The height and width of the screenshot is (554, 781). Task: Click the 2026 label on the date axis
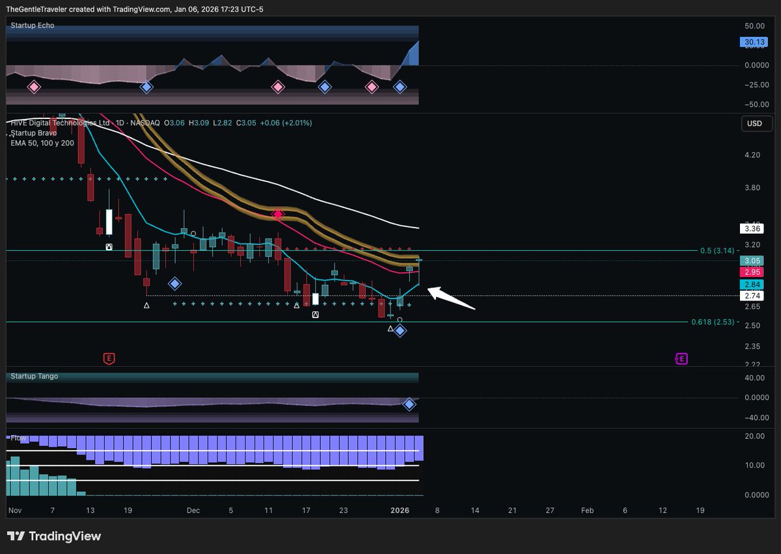click(x=399, y=510)
